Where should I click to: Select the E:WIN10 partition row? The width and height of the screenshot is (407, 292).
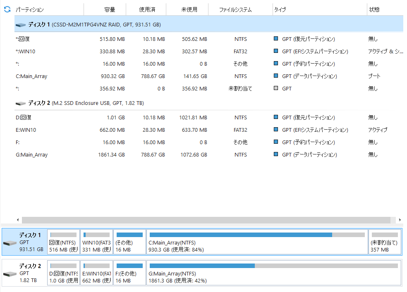(209, 130)
